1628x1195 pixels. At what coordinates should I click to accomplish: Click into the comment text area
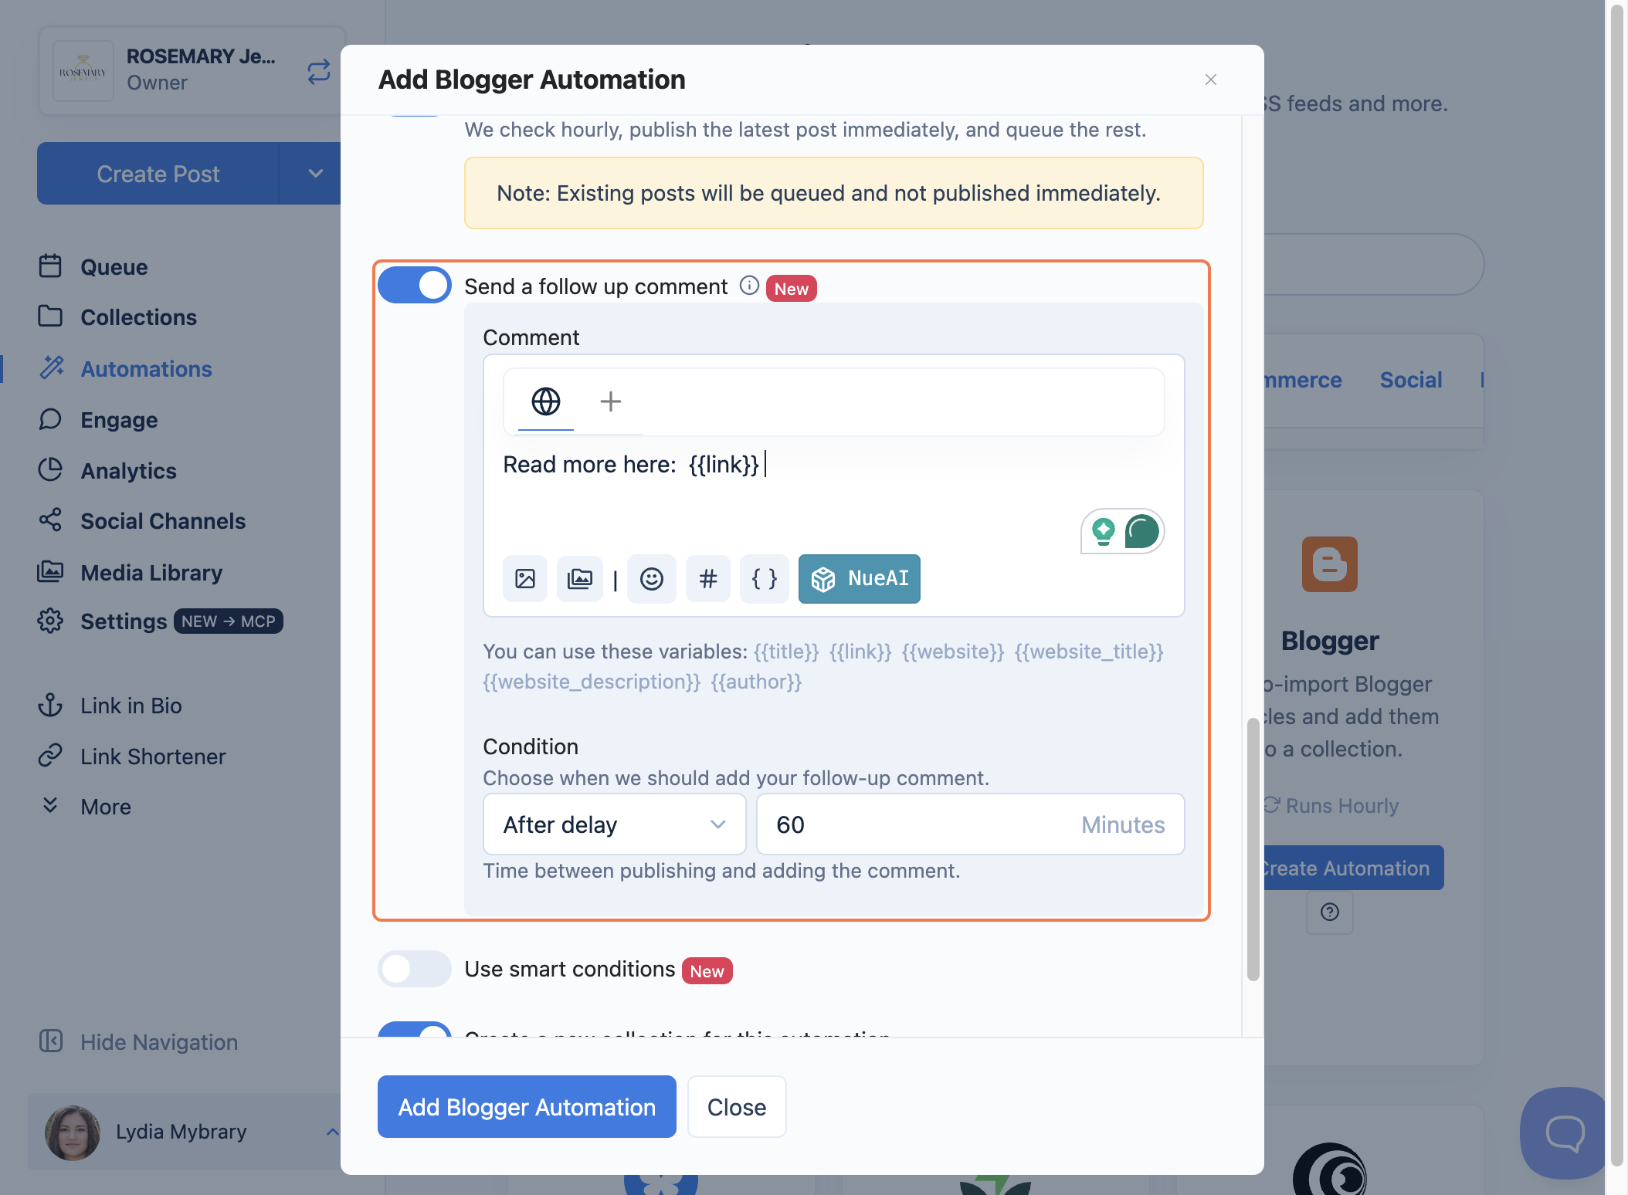point(834,486)
